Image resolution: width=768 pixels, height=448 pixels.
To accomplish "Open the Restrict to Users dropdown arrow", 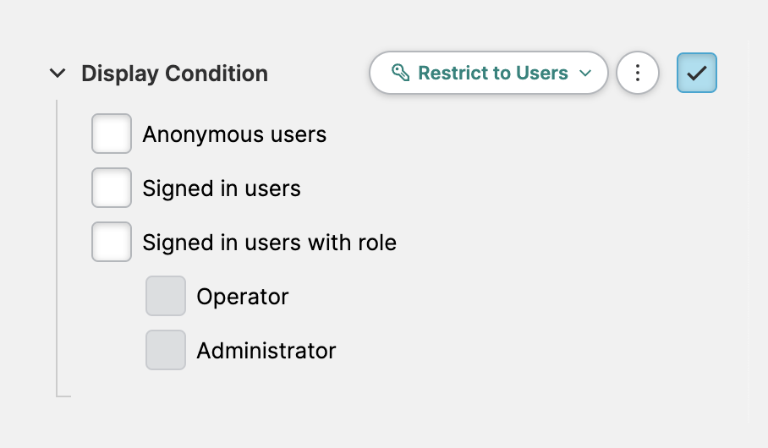I will click(x=585, y=74).
